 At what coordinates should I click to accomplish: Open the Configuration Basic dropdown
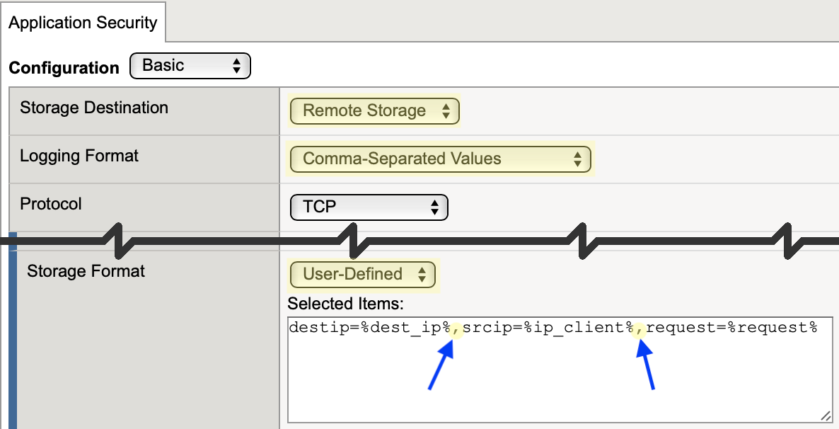190,66
